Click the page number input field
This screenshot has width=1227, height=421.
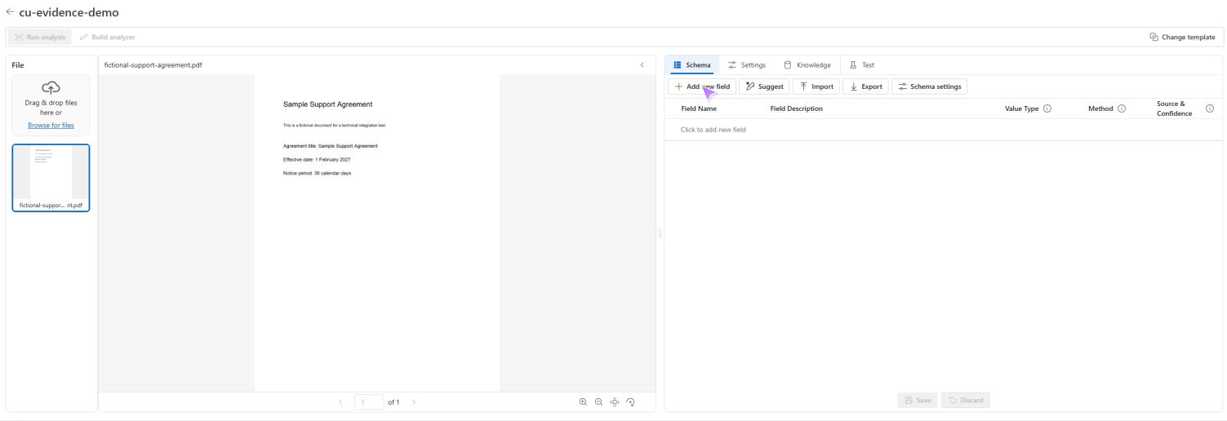(x=369, y=402)
